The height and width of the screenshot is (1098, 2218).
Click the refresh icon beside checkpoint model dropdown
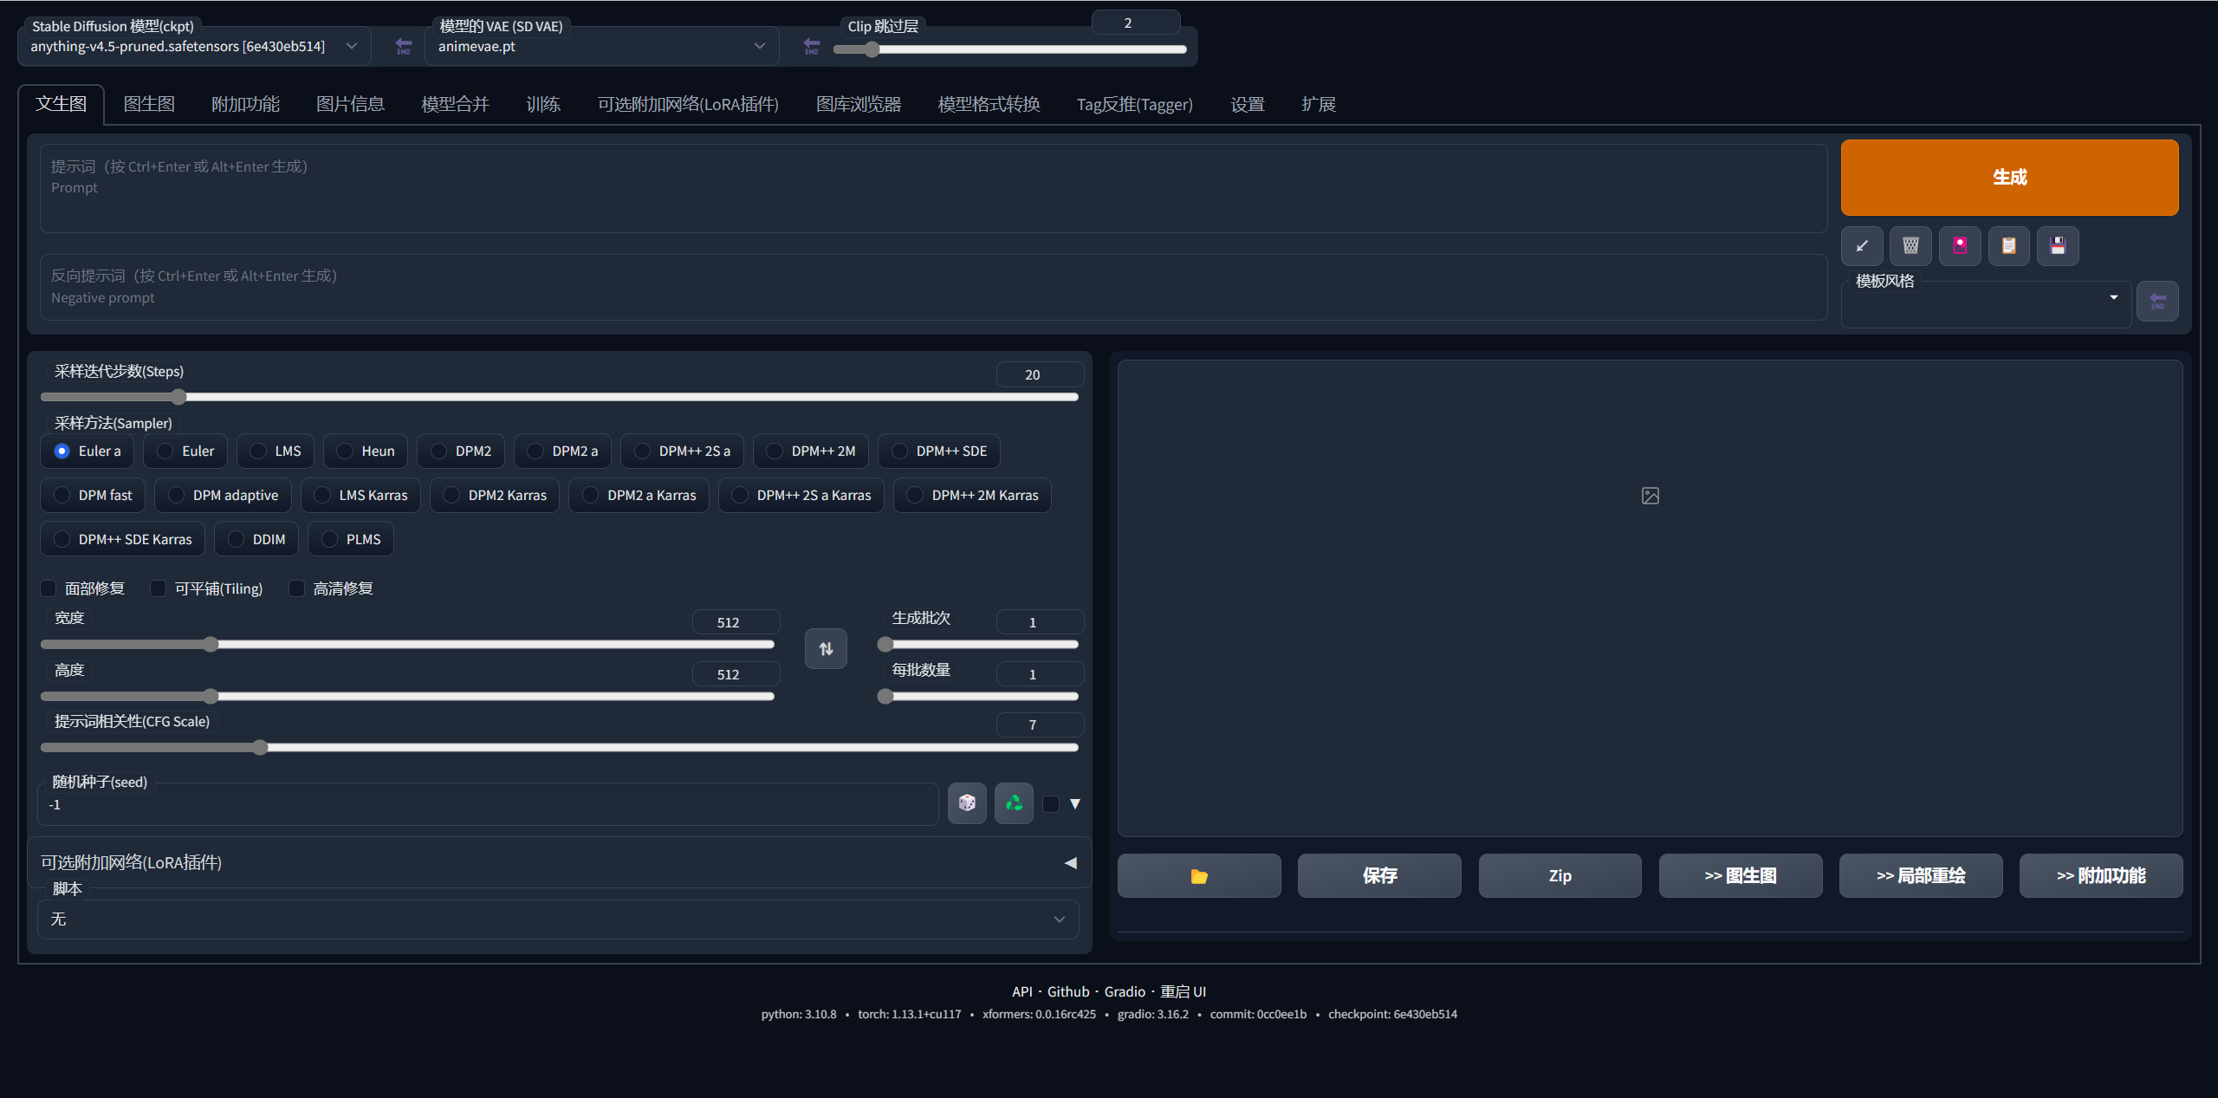click(x=404, y=46)
